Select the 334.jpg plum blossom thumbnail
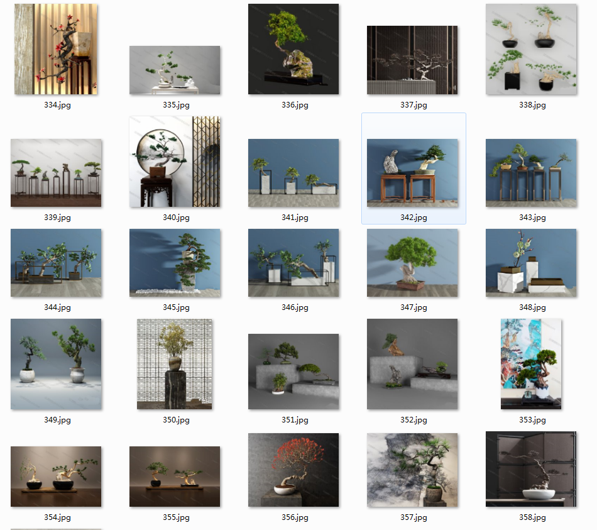Screen dimensions: 597x530 click(56, 49)
